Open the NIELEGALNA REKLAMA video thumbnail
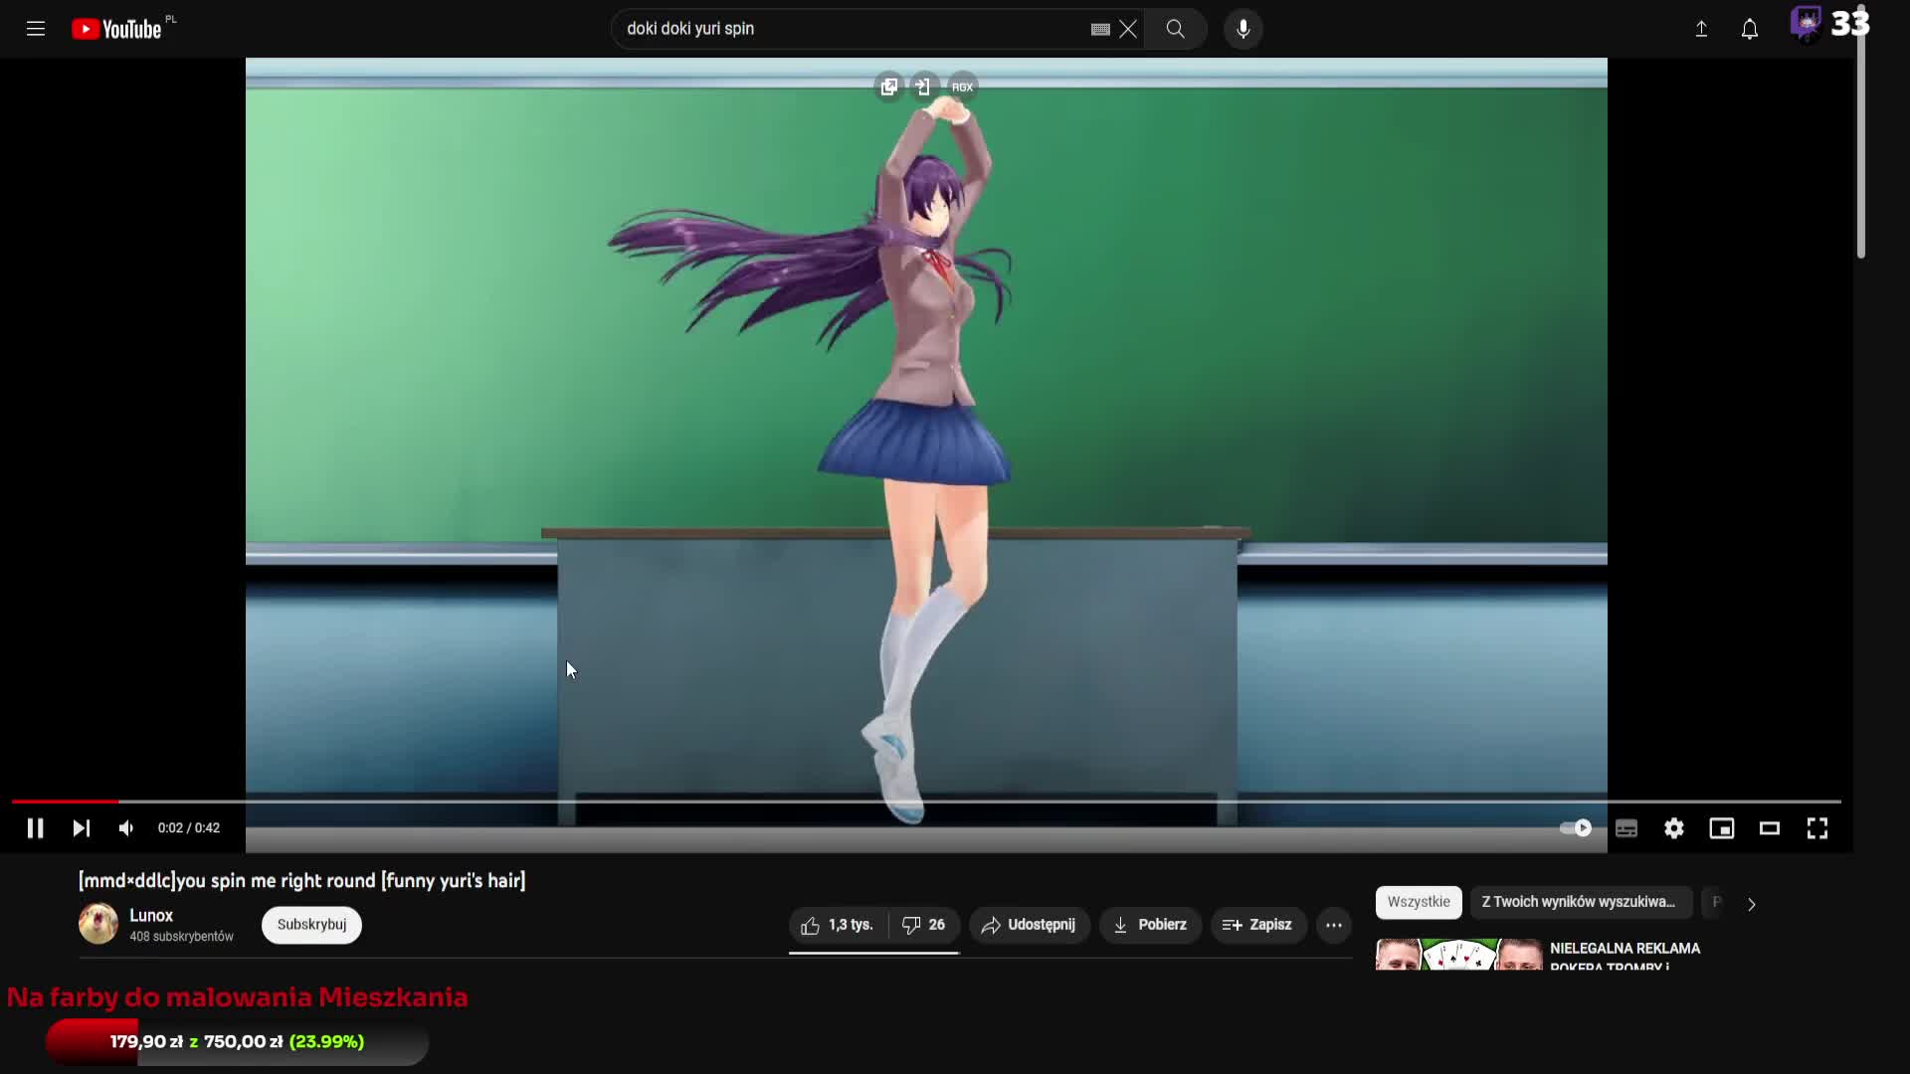The image size is (1910, 1074). click(x=1458, y=955)
